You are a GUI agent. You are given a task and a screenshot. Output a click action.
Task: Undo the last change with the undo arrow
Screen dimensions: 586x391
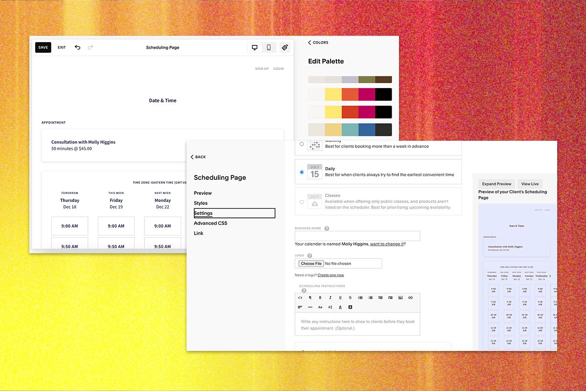77,47
